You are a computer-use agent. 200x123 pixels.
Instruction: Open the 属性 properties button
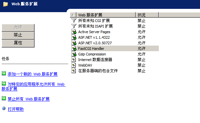point(18,43)
